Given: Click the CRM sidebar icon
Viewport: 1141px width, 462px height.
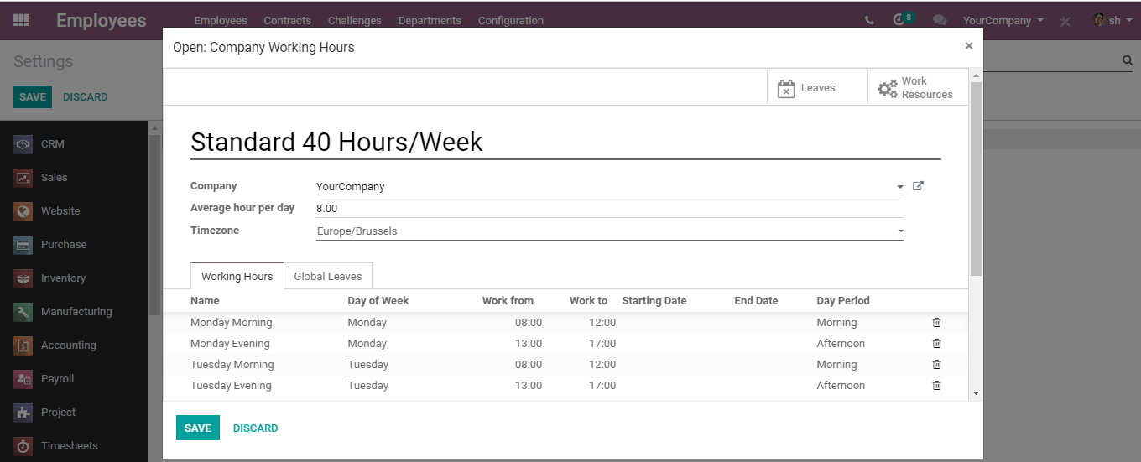Looking at the screenshot, I should (x=23, y=144).
